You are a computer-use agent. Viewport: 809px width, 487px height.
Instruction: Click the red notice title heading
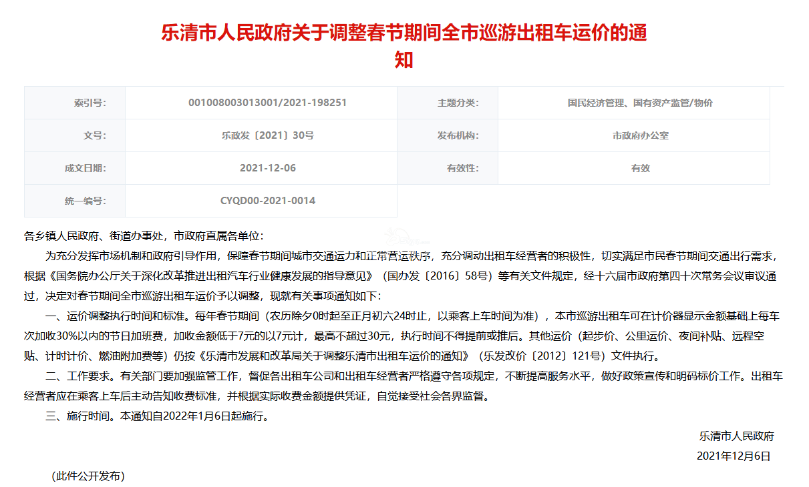(x=404, y=45)
